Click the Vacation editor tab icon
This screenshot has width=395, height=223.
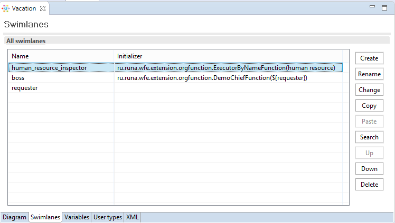6,8
